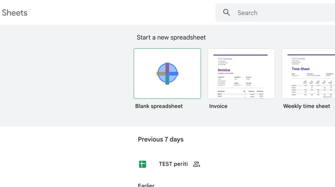Click the Time Sheet title inside the weekly preview
The image size is (335, 187).
tap(300, 69)
